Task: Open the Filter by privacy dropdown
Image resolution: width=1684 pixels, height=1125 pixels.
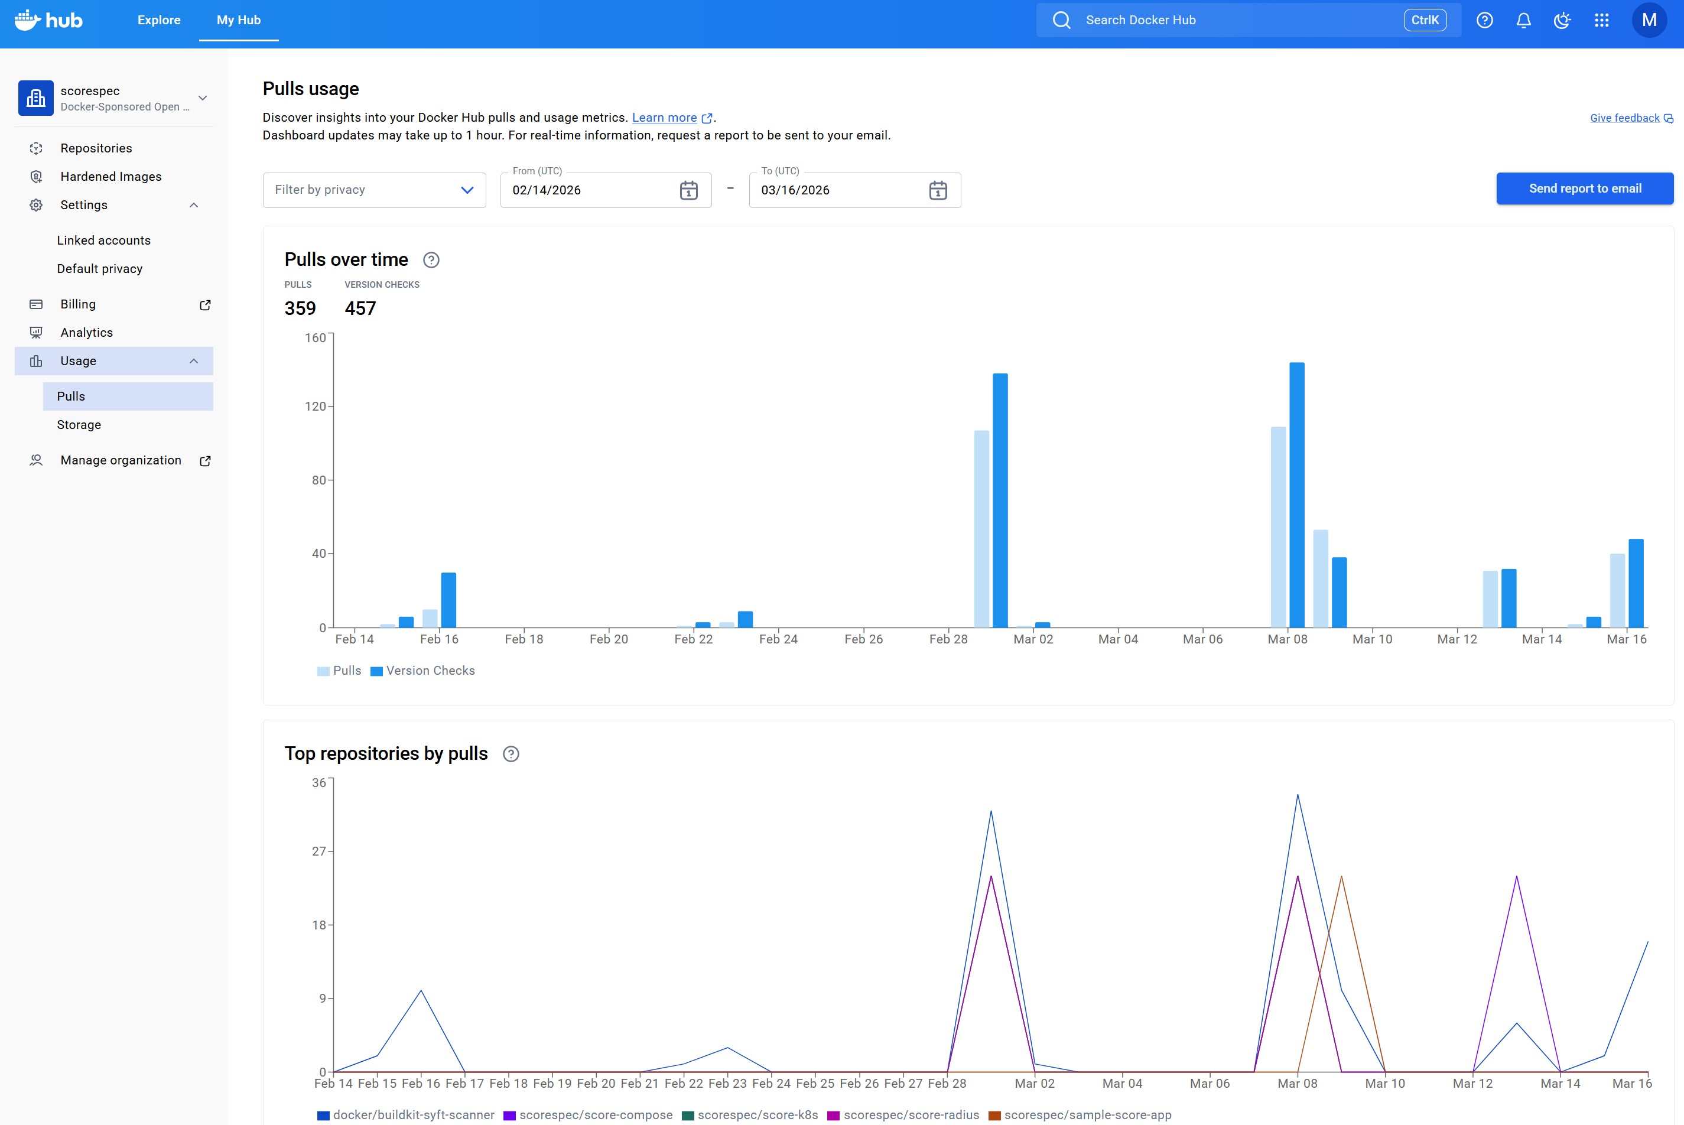Action: coord(374,190)
